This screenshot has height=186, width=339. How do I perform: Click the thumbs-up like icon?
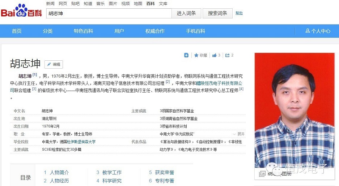tap(215, 55)
